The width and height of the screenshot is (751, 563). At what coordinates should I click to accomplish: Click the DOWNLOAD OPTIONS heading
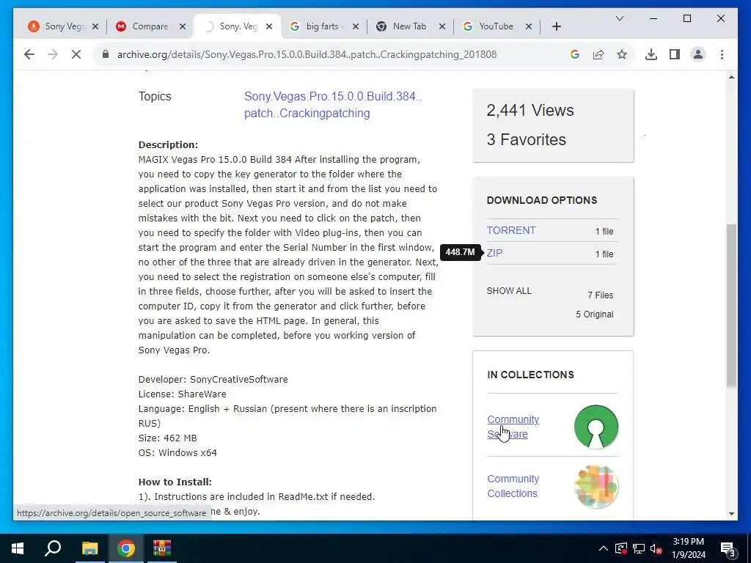click(542, 200)
